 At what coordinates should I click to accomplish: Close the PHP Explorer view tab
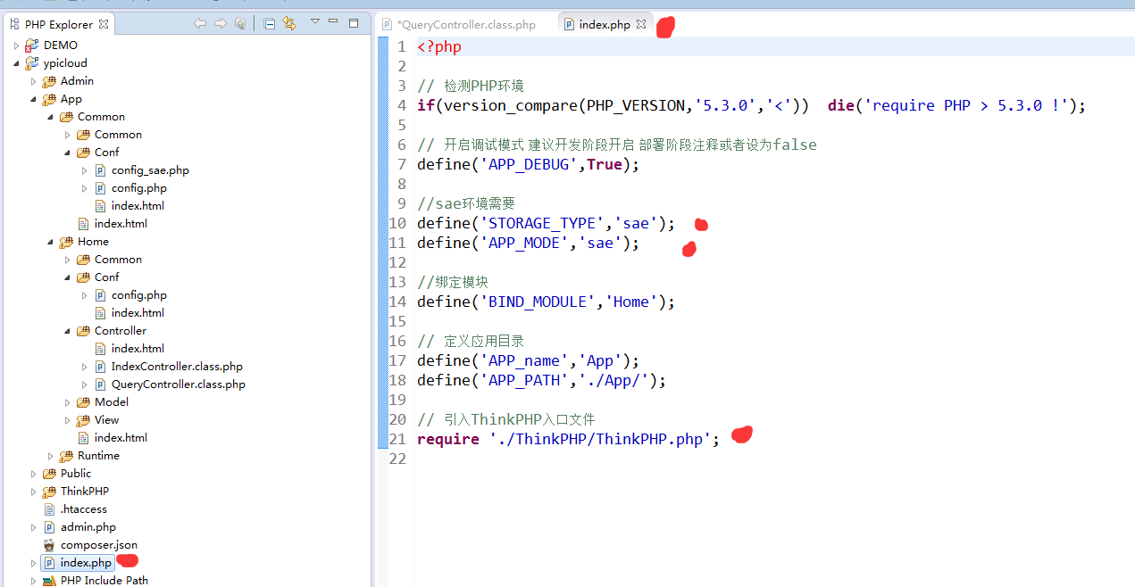104,24
